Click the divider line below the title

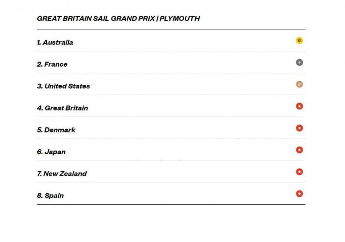pyautogui.click(x=171, y=29)
